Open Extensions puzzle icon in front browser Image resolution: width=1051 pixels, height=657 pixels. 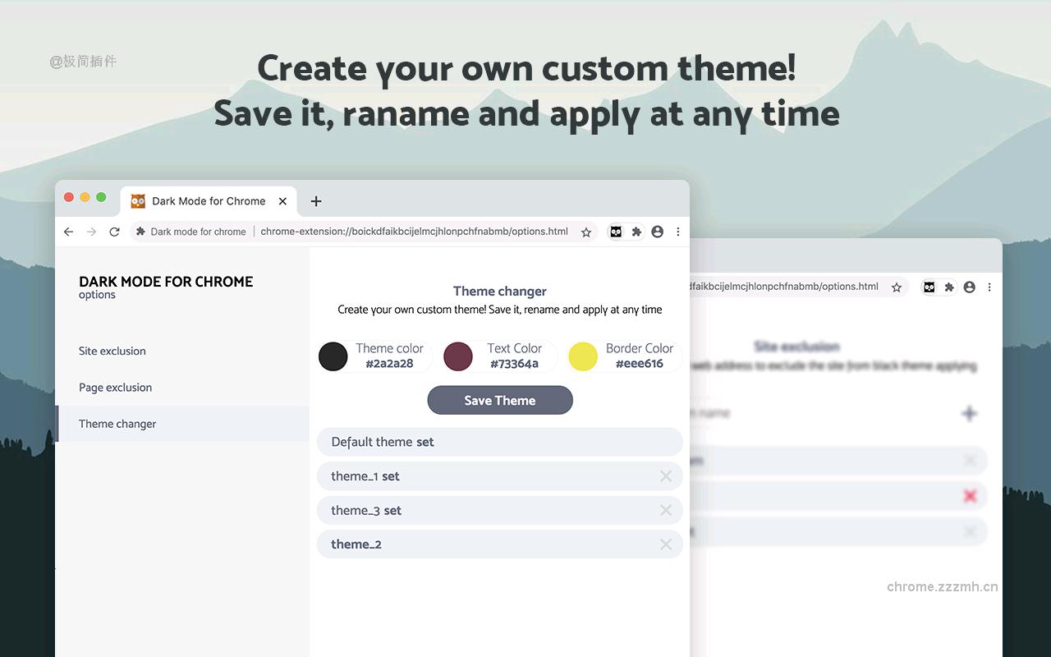[x=636, y=232]
